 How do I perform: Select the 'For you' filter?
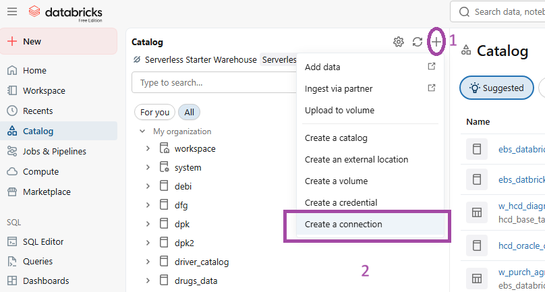(154, 112)
